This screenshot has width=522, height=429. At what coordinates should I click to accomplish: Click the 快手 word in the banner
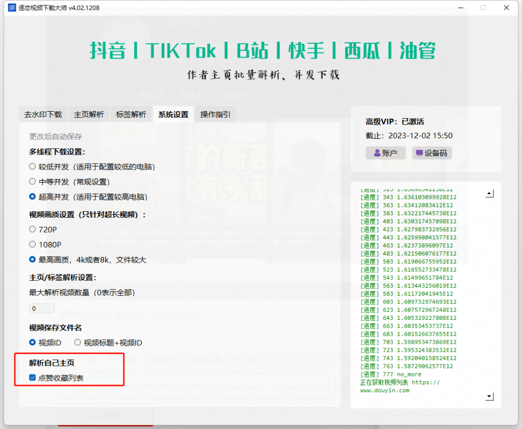(306, 51)
